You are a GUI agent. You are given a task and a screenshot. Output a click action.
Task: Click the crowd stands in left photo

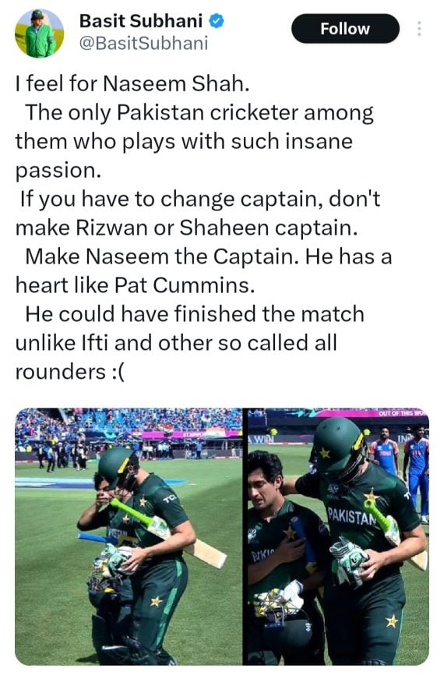(x=129, y=423)
